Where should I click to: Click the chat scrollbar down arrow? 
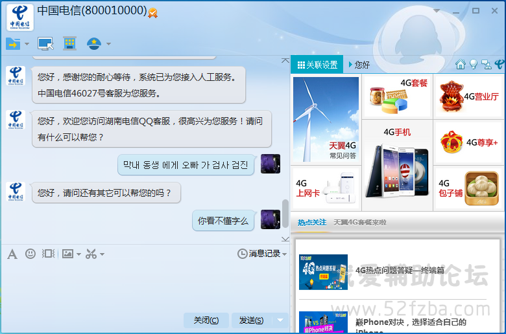click(285, 239)
